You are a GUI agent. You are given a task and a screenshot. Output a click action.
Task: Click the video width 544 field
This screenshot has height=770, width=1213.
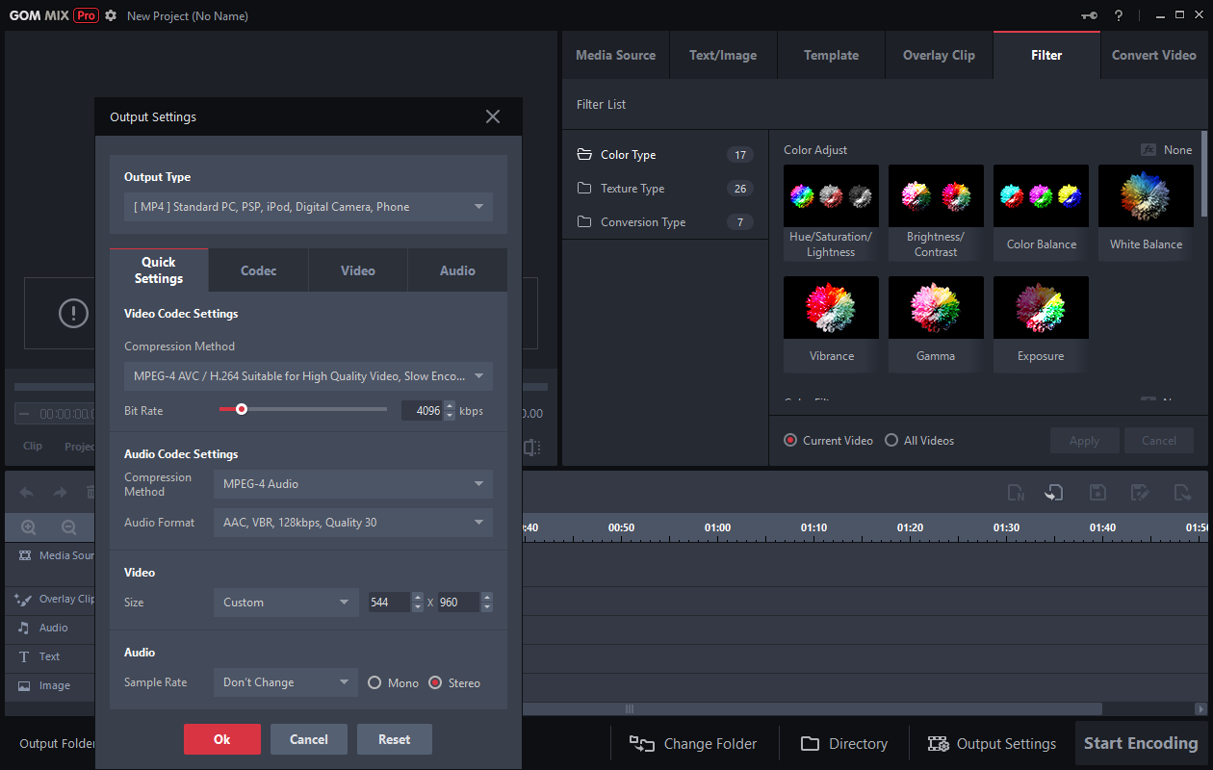click(389, 603)
